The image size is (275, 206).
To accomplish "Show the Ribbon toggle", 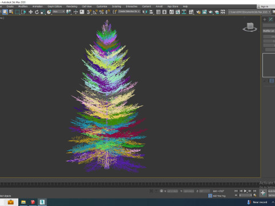I will [172, 12].
